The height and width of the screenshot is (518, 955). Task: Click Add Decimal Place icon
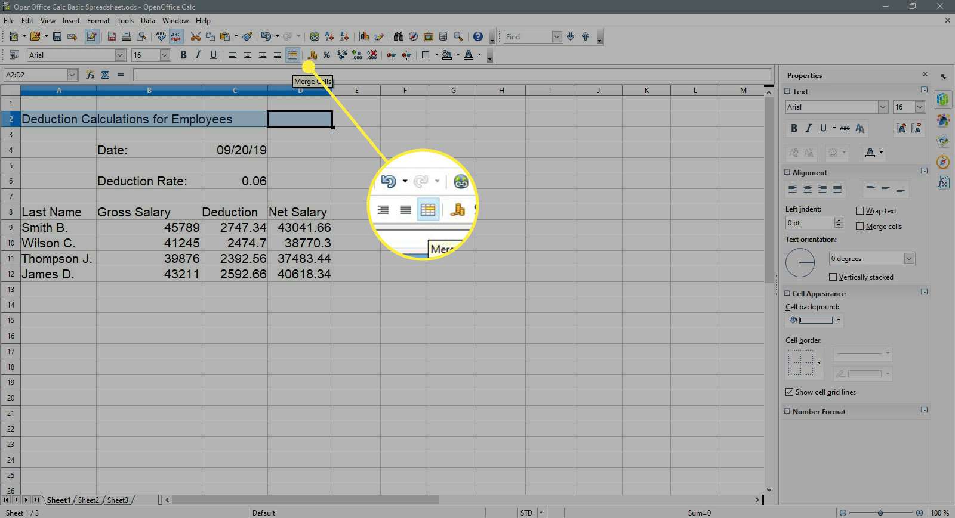tap(357, 55)
